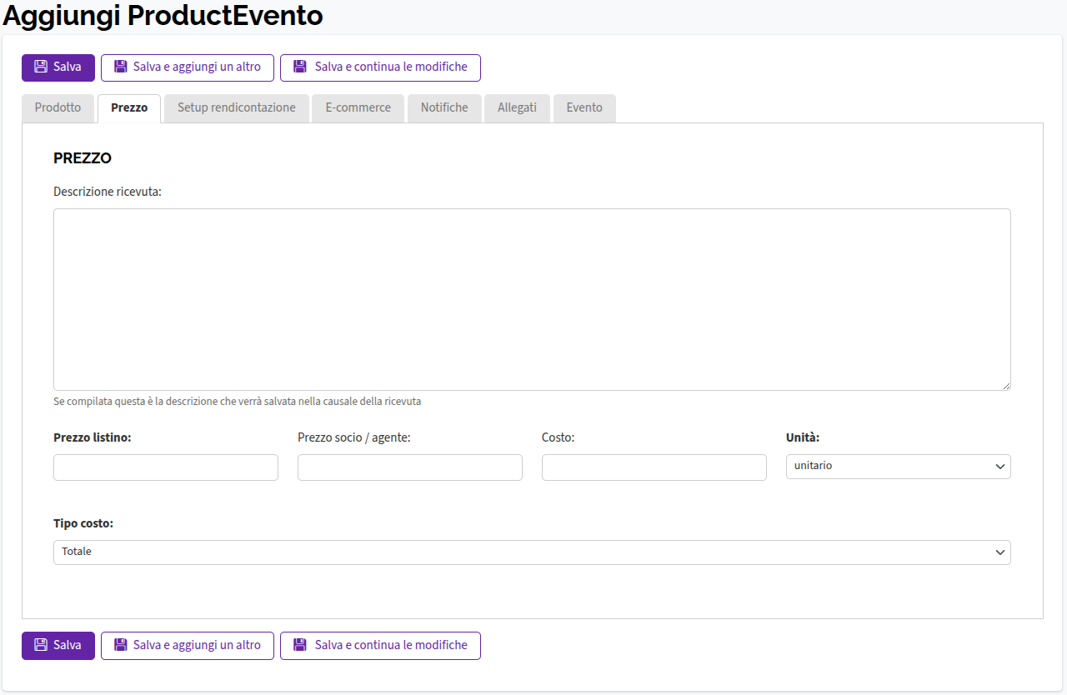Open the Unità dropdown showing unitario
Viewport: 1067px width, 695px height.
899,467
